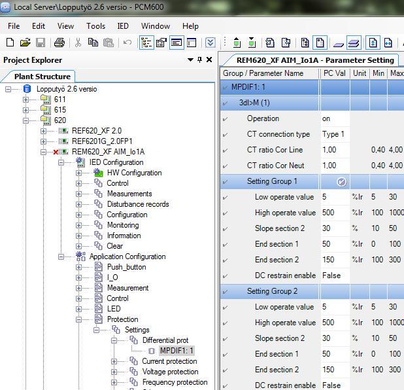
Task: Expand the 611 folder node
Action: click(25, 99)
